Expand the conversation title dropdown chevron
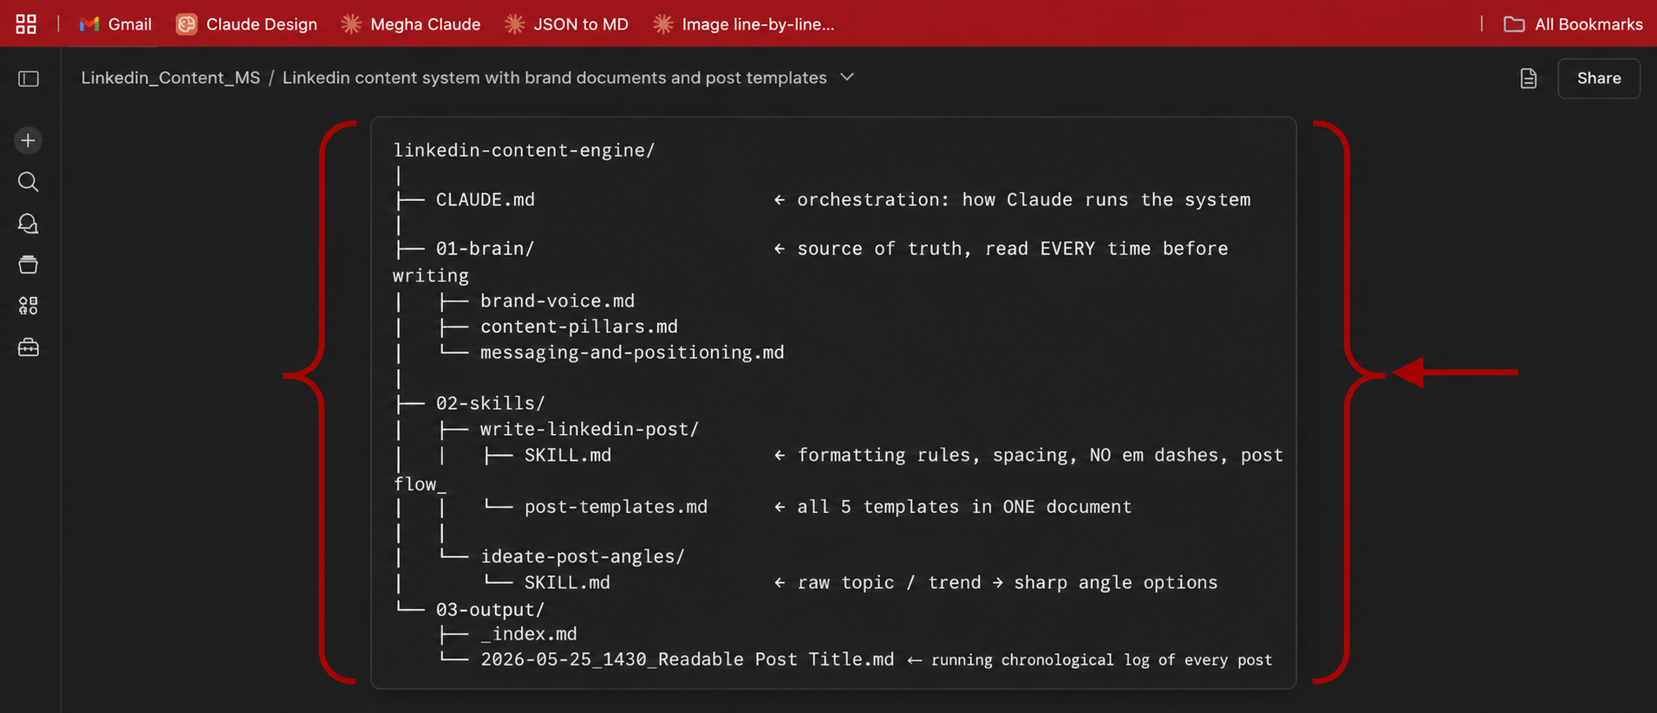 pos(847,77)
